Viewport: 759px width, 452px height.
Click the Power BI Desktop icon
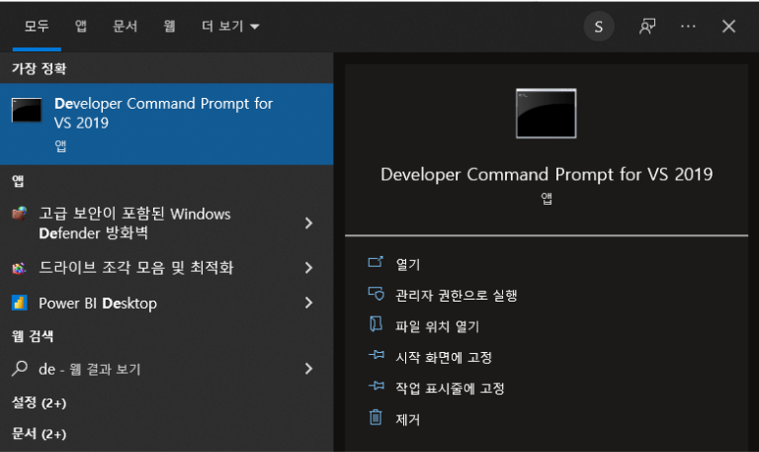point(20,303)
